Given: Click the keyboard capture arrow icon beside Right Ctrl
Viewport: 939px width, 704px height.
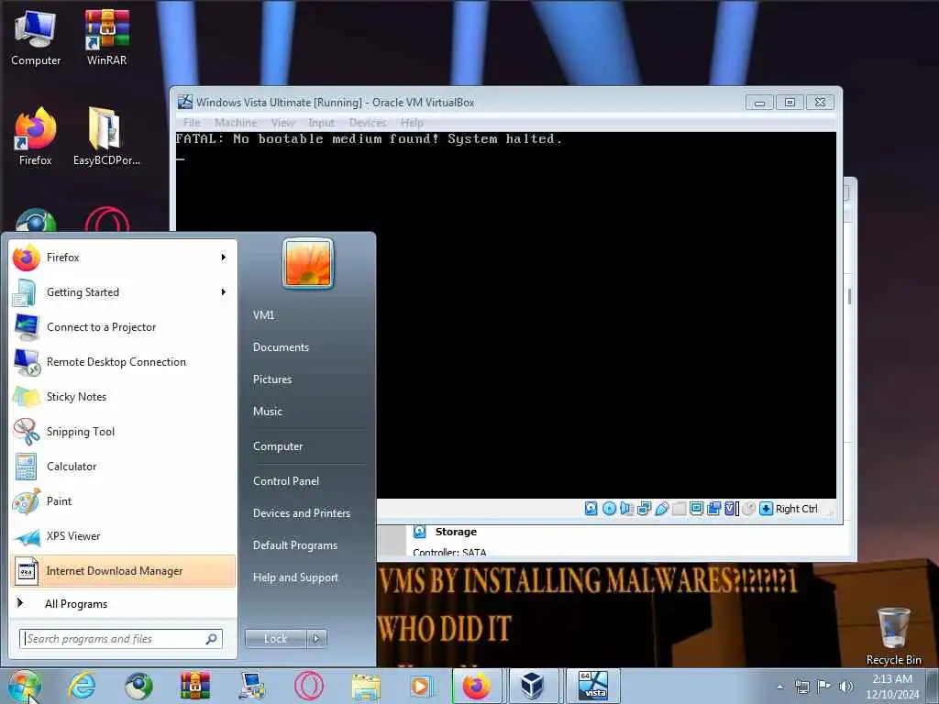Looking at the screenshot, I should click(x=766, y=509).
